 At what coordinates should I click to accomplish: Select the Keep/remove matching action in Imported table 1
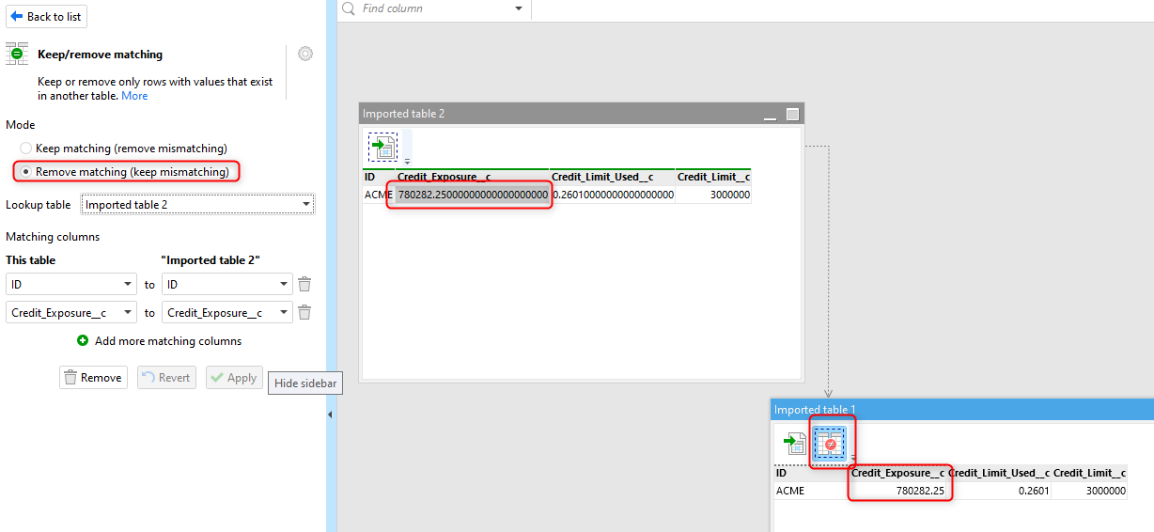point(830,443)
